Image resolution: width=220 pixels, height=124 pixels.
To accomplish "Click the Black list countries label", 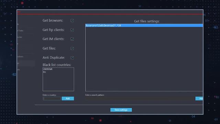I will (57, 65).
